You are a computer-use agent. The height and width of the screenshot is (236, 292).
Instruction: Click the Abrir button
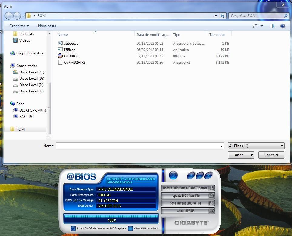pyautogui.click(x=239, y=155)
